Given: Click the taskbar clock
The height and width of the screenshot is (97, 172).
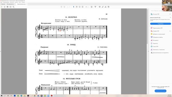Looking at the screenshot, I should pyautogui.click(x=169, y=96).
